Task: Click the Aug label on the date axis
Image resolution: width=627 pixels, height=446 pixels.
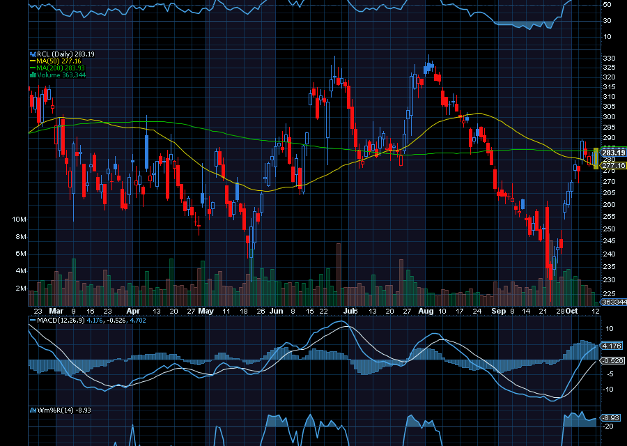Action: tap(426, 312)
